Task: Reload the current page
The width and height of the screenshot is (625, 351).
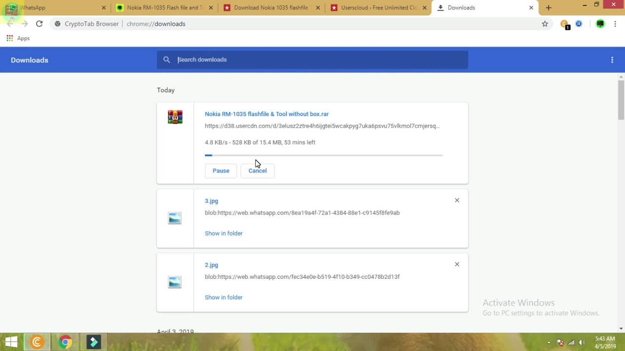Action: pyautogui.click(x=39, y=23)
